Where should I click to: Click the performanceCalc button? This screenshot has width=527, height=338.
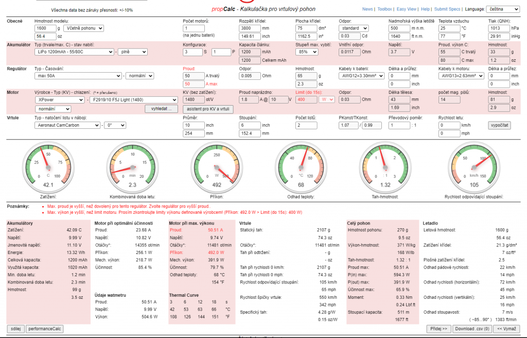click(x=44, y=328)
